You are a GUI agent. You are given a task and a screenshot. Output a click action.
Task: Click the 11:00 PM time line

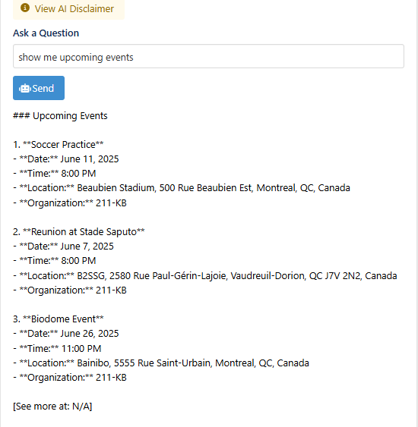point(57,349)
